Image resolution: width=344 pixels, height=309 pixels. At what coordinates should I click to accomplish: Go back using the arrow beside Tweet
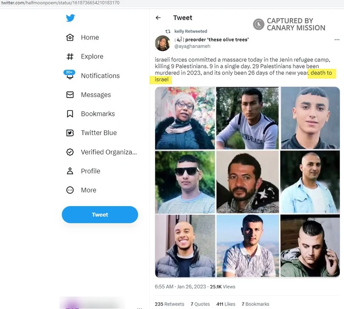(158, 18)
